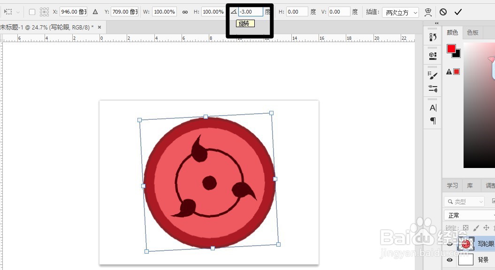
Task: Hide the 背景 layer
Action: pos(449,260)
